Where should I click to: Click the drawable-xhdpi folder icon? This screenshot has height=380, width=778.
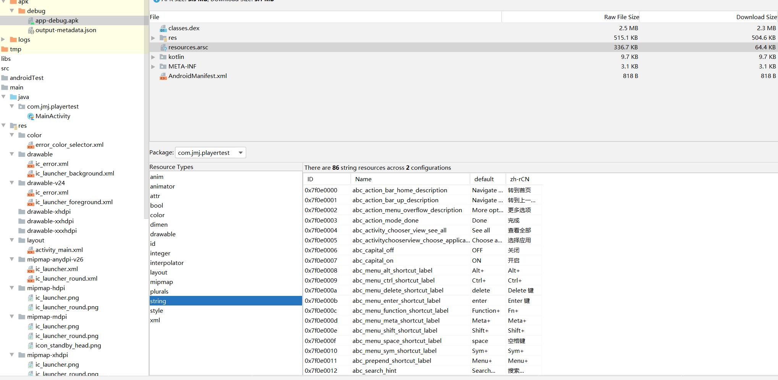click(22, 212)
